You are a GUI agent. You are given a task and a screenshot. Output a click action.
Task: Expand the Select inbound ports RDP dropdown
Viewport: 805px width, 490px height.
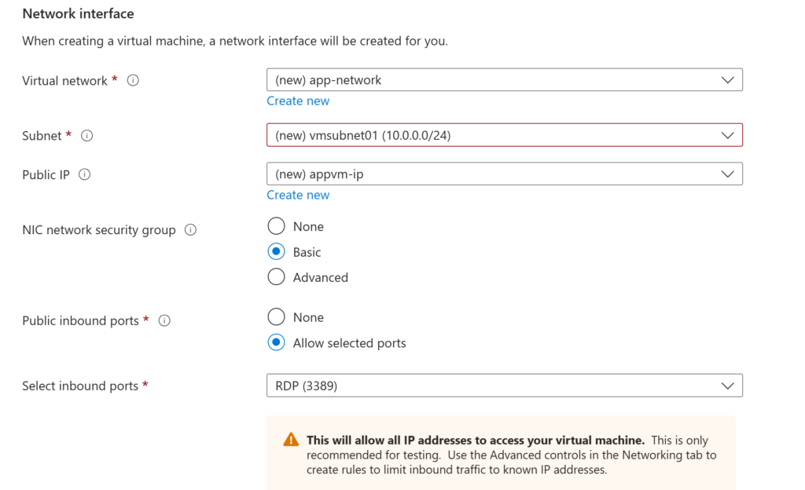(x=504, y=386)
